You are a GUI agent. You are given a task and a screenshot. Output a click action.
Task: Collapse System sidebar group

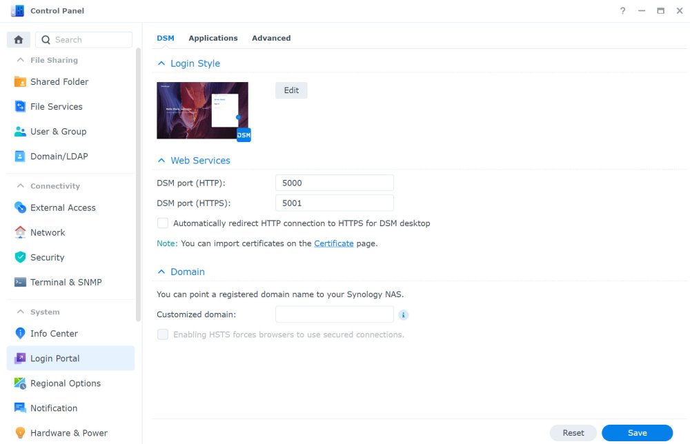(20, 312)
